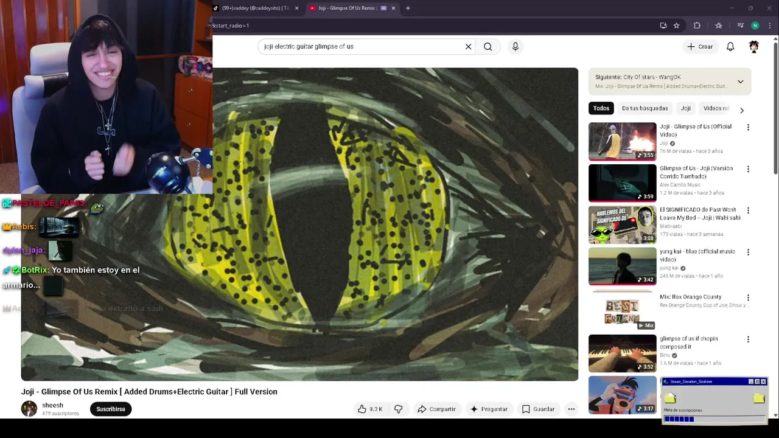Show more filter chips with right arrow
This screenshot has width=779, height=438.
[741, 110]
